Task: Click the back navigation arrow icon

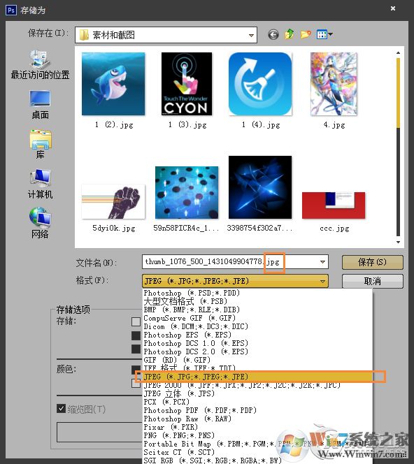Action: click(x=273, y=35)
